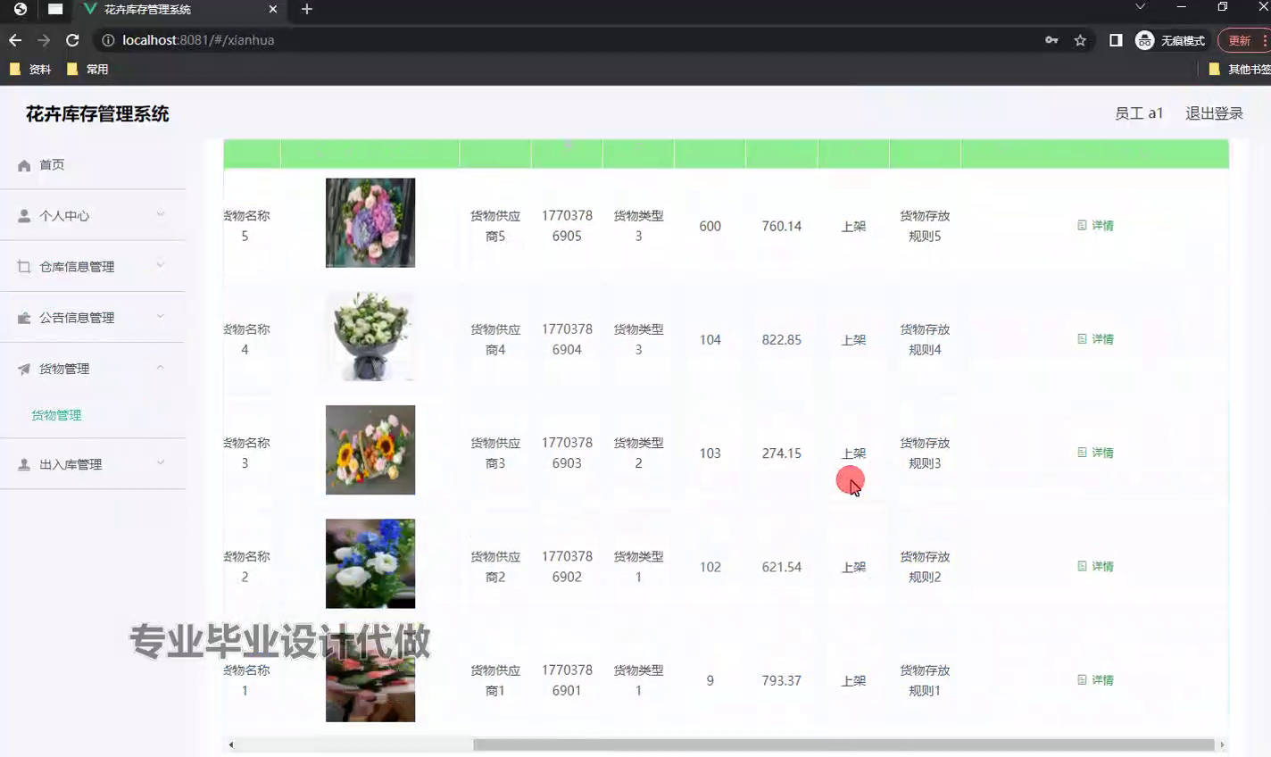Click the browser back arrow
1271x757 pixels.
point(15,40)
